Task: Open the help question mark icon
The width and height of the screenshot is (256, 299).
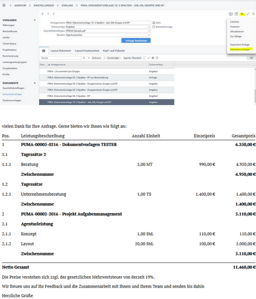Action: [x=236, y=14]
